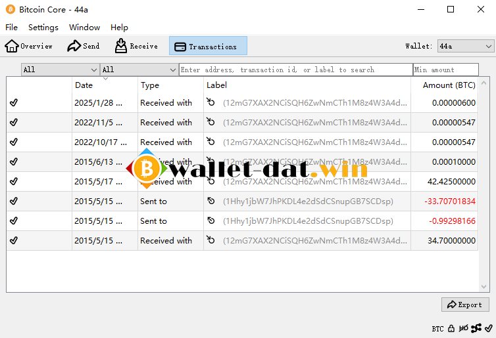496x338 pixels.
Task: Click the confirmed checkmark for 2015/6/13 transaction
Action: pos(14,161)
